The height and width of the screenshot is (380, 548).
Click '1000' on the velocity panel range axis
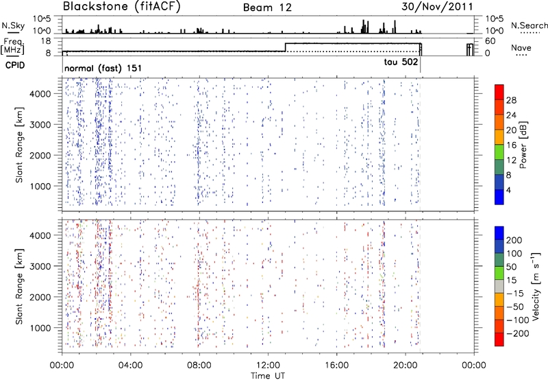point(40,328)
